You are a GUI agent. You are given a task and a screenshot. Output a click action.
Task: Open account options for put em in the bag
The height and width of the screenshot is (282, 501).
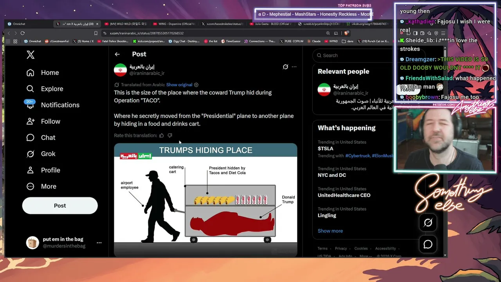[x=99, y=243]
